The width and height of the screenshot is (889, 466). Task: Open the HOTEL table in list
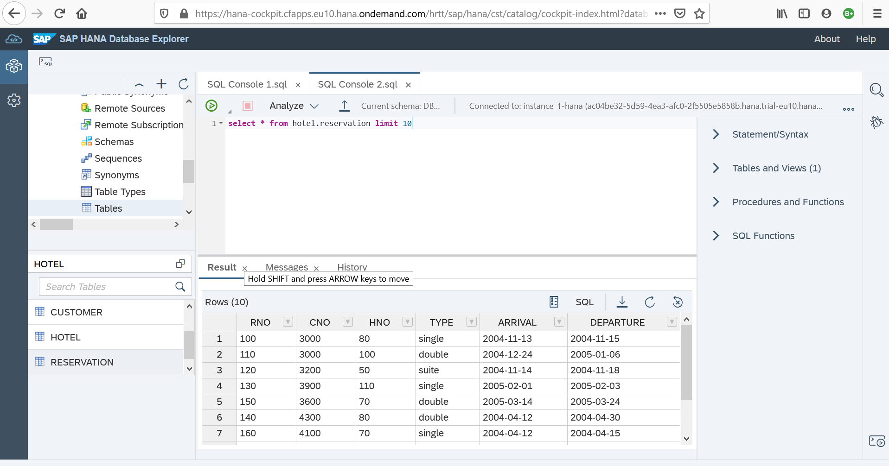pos(106,337)
